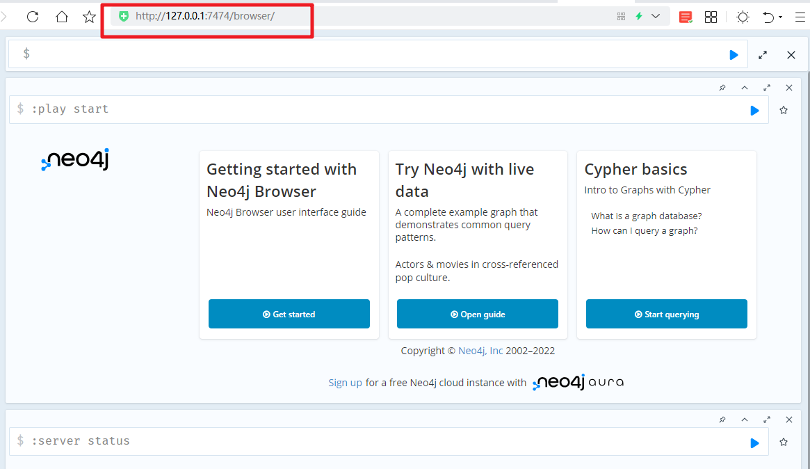810x469 pixels.
Task: Expand the :play start frame to fullscreen
Action: (x=767, y=88)
